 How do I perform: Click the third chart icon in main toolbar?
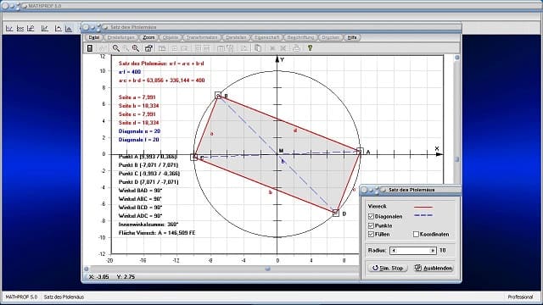[x=31, y=28]
